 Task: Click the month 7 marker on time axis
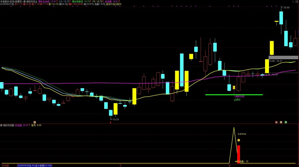pos(121,166)
